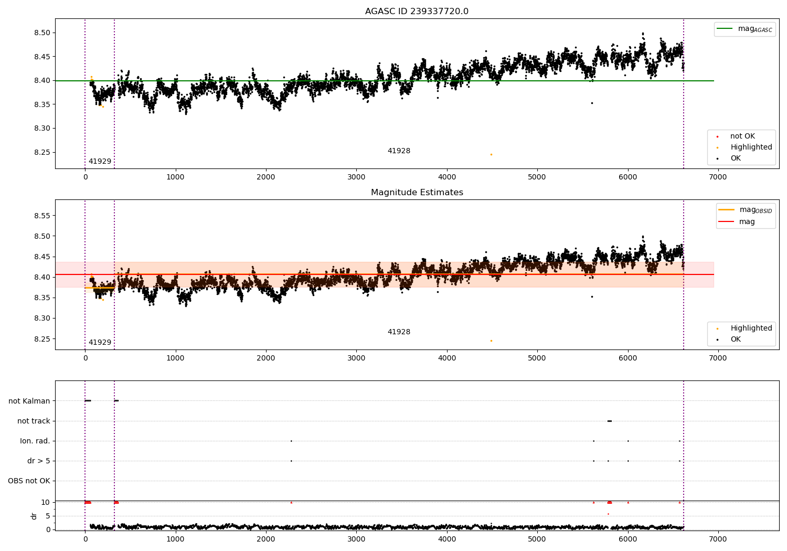The width and height of the screenshot is (787, 551).
Task: Click the 8.50 y-tick label in top plot
Action: [41, 33]
